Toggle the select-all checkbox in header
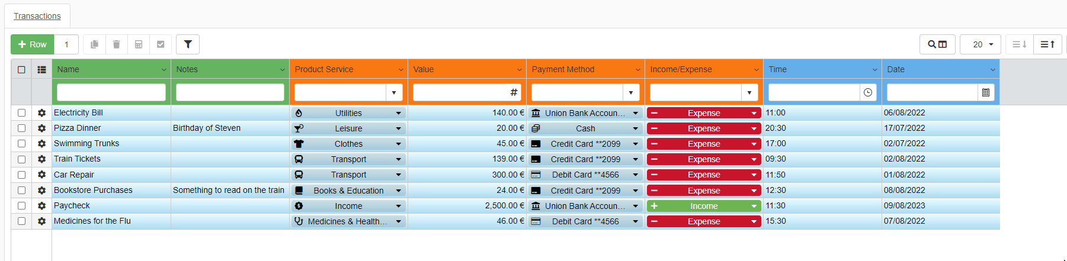 point(22,69)
